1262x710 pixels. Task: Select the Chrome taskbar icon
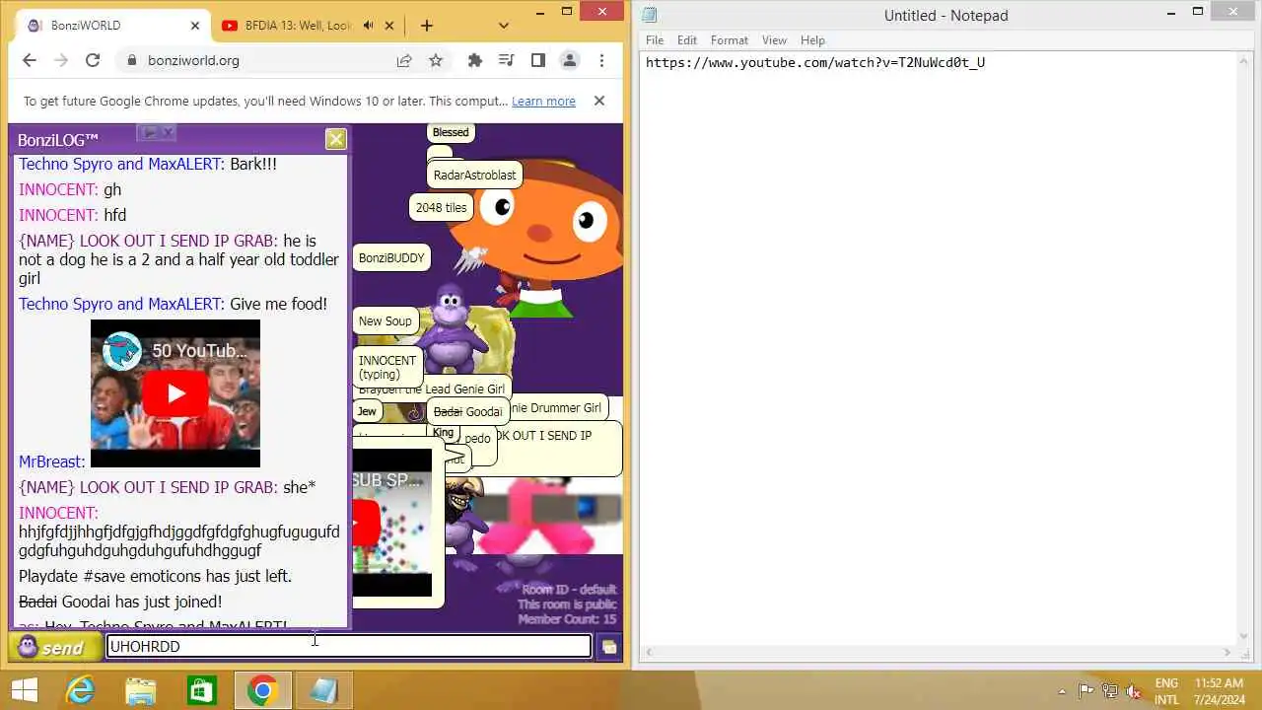coord(262,690)
